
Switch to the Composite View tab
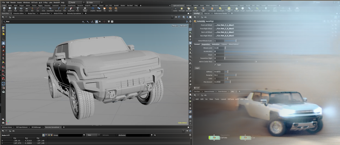[x=45, y=14]
